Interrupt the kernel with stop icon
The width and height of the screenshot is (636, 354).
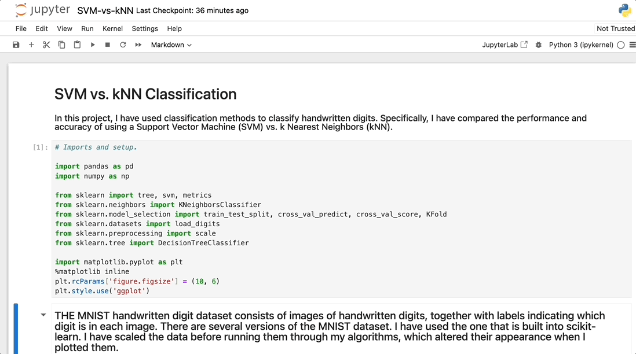108,45
